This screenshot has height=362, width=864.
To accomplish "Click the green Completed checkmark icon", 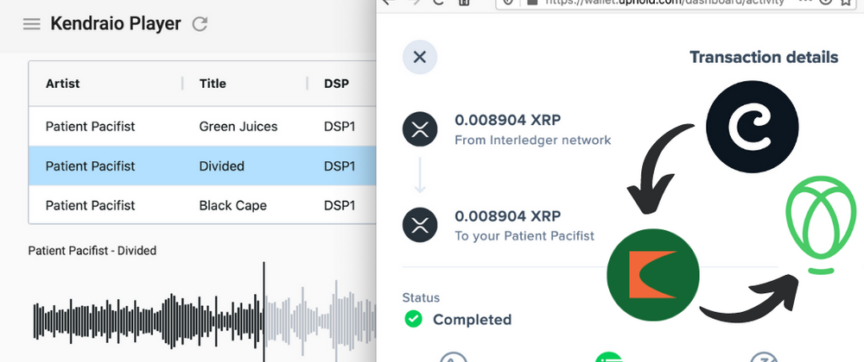I will [x=413, y=319].
